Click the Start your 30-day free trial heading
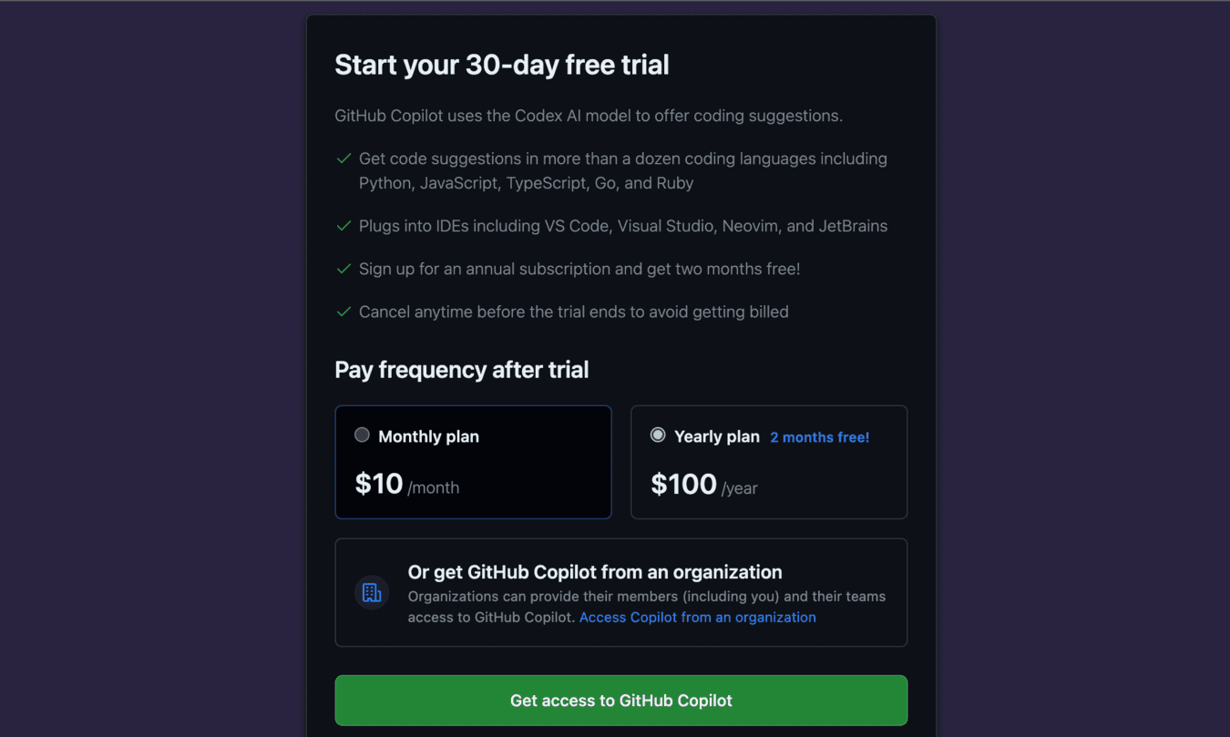 (x=502, y=65)
